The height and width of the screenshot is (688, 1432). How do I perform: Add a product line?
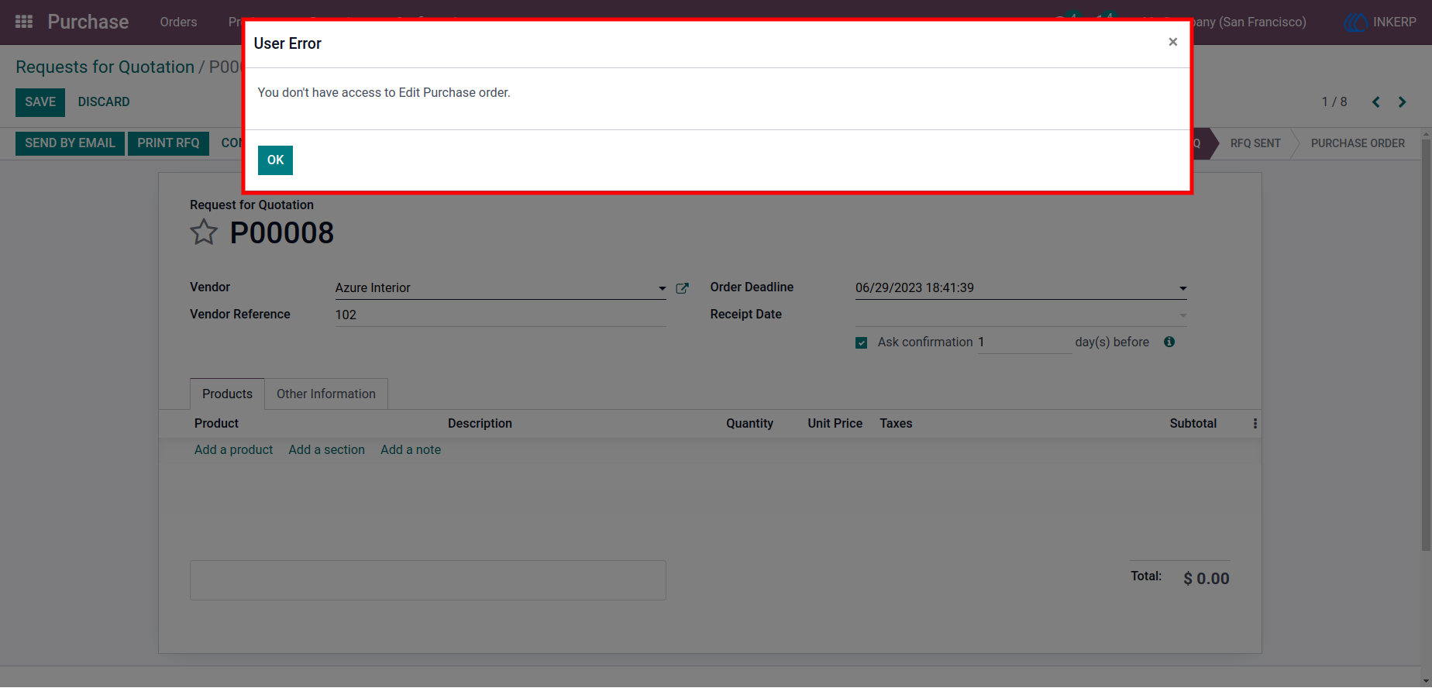click(233, 449)
